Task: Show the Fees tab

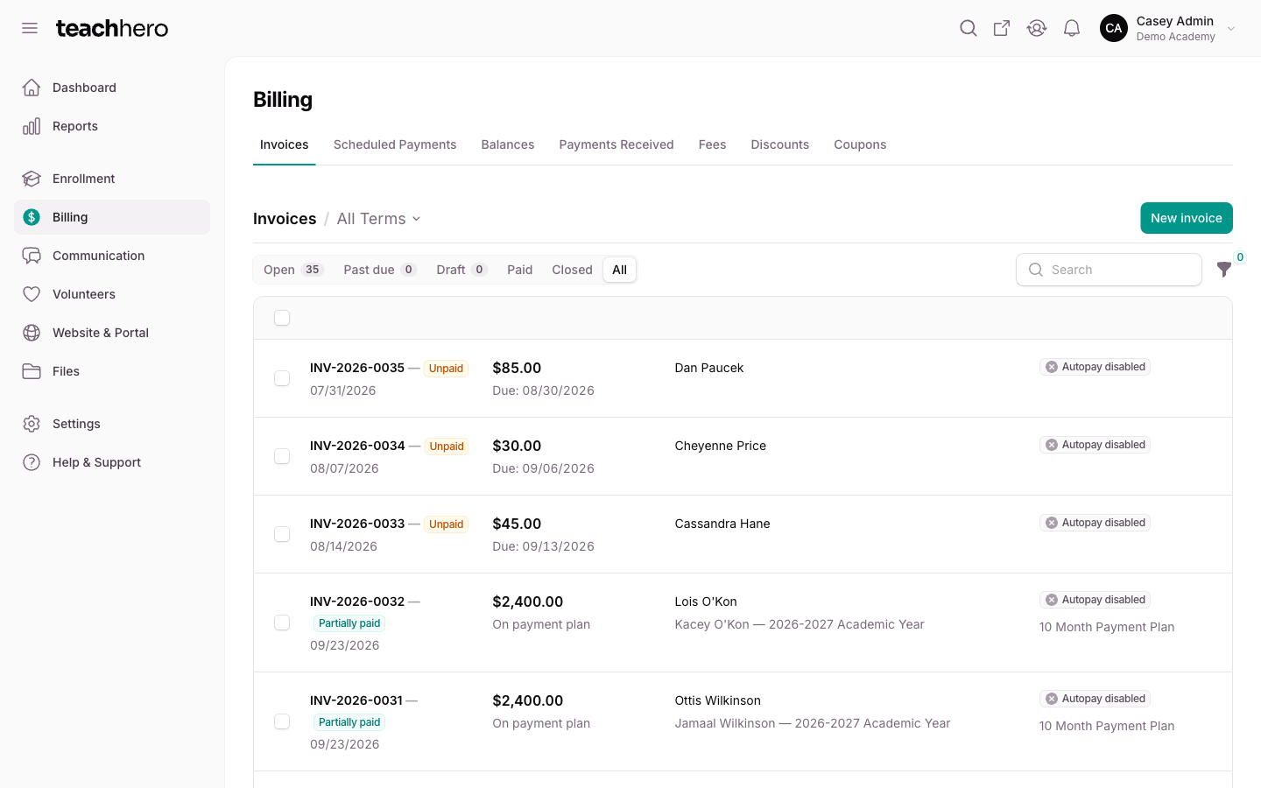Action: (x=712, y=144)
